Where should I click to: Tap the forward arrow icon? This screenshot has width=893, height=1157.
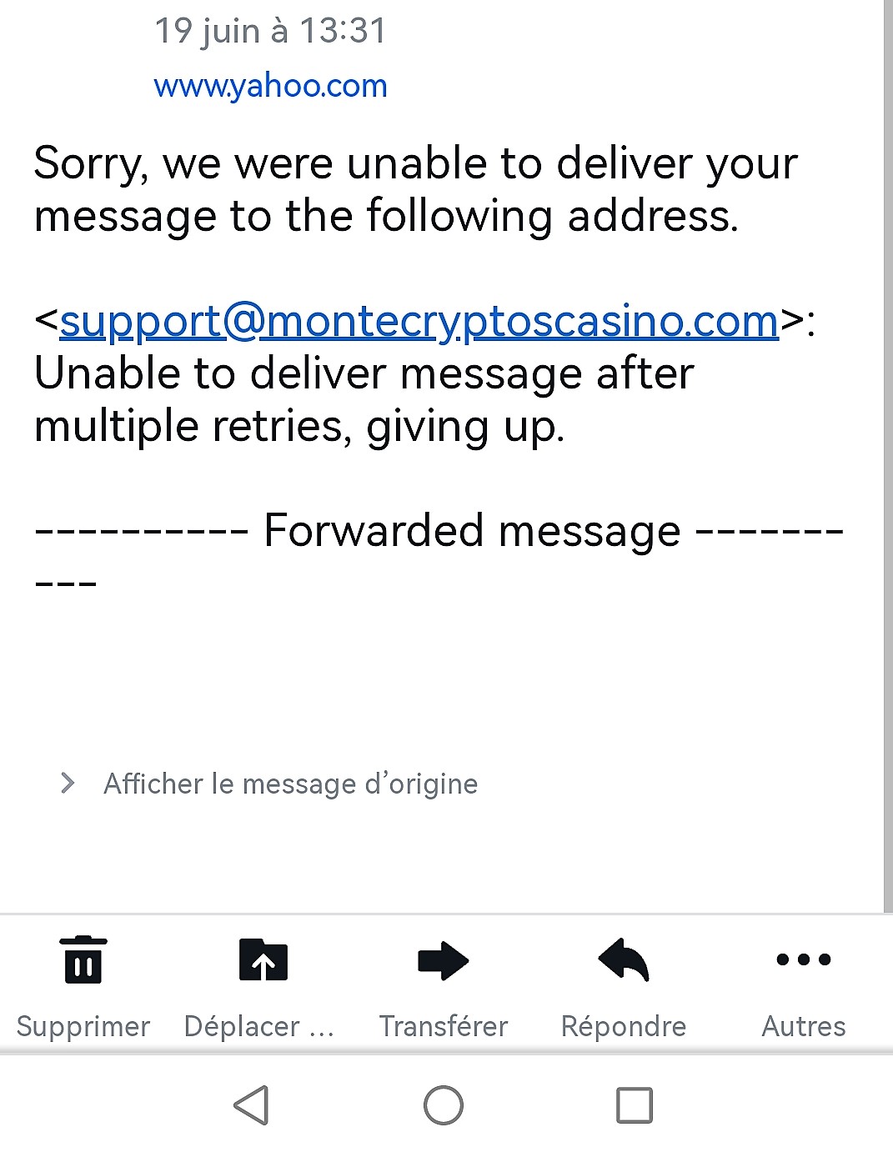[443, 960]
